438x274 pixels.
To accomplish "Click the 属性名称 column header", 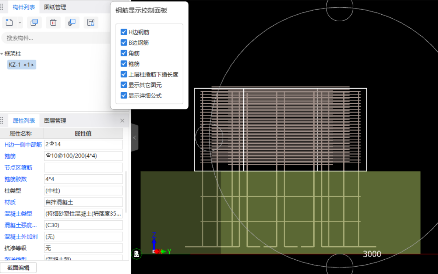I will tap(22, 134).
